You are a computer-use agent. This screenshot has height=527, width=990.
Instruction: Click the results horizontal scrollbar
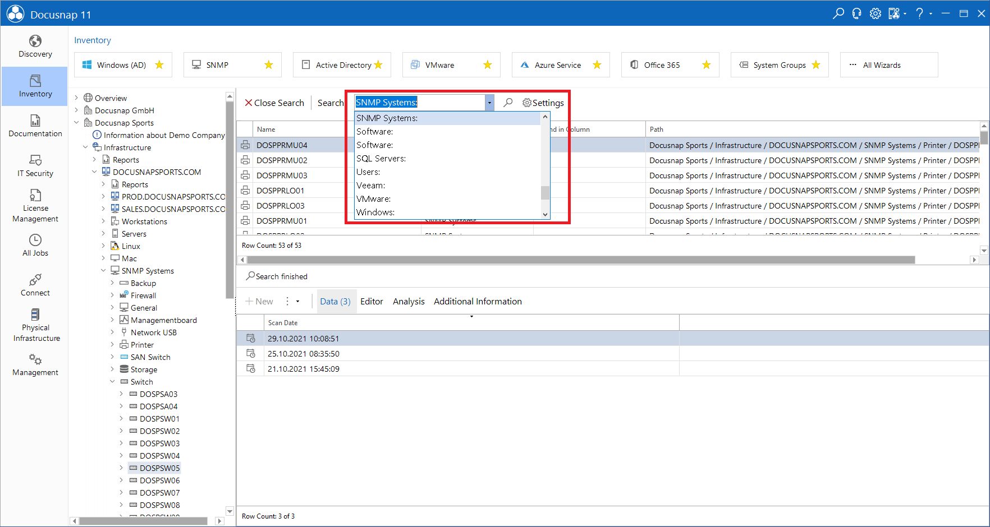(x=581, y=260)
